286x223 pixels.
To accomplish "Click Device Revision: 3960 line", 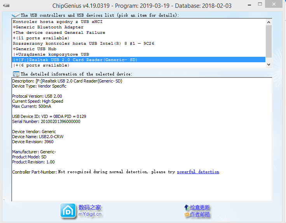I will (x=33, y=142).
